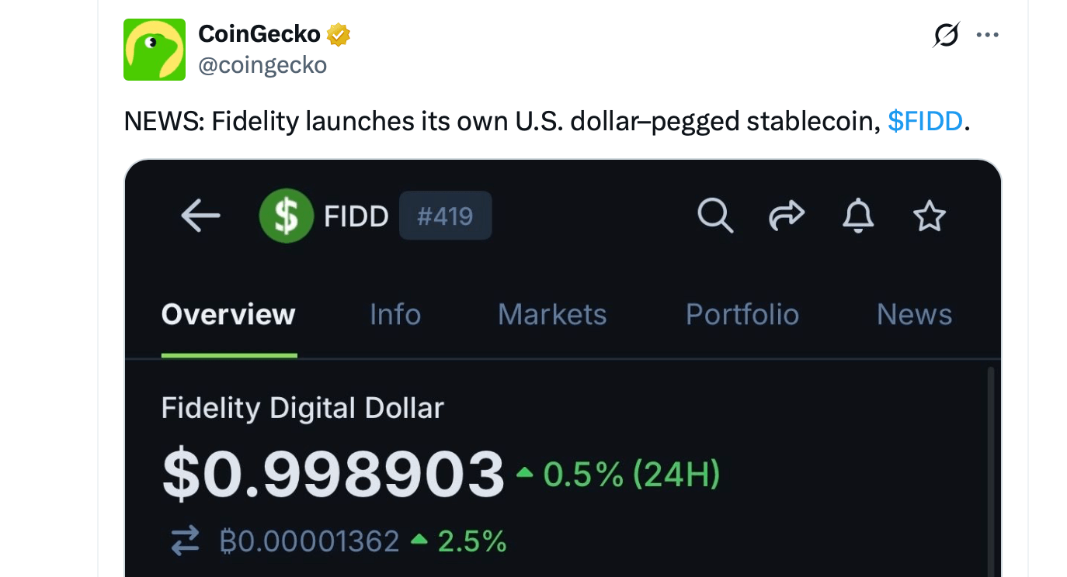Open search in the CoinGecko app
The height and width of the screenshot is (577, 1067).
click(x=715, y=216)
